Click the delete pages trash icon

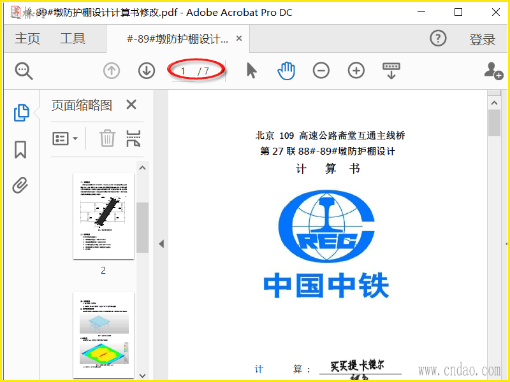(x=107, y=138)
